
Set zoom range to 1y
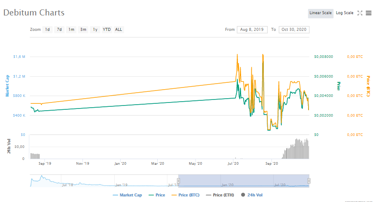(95, 30)
